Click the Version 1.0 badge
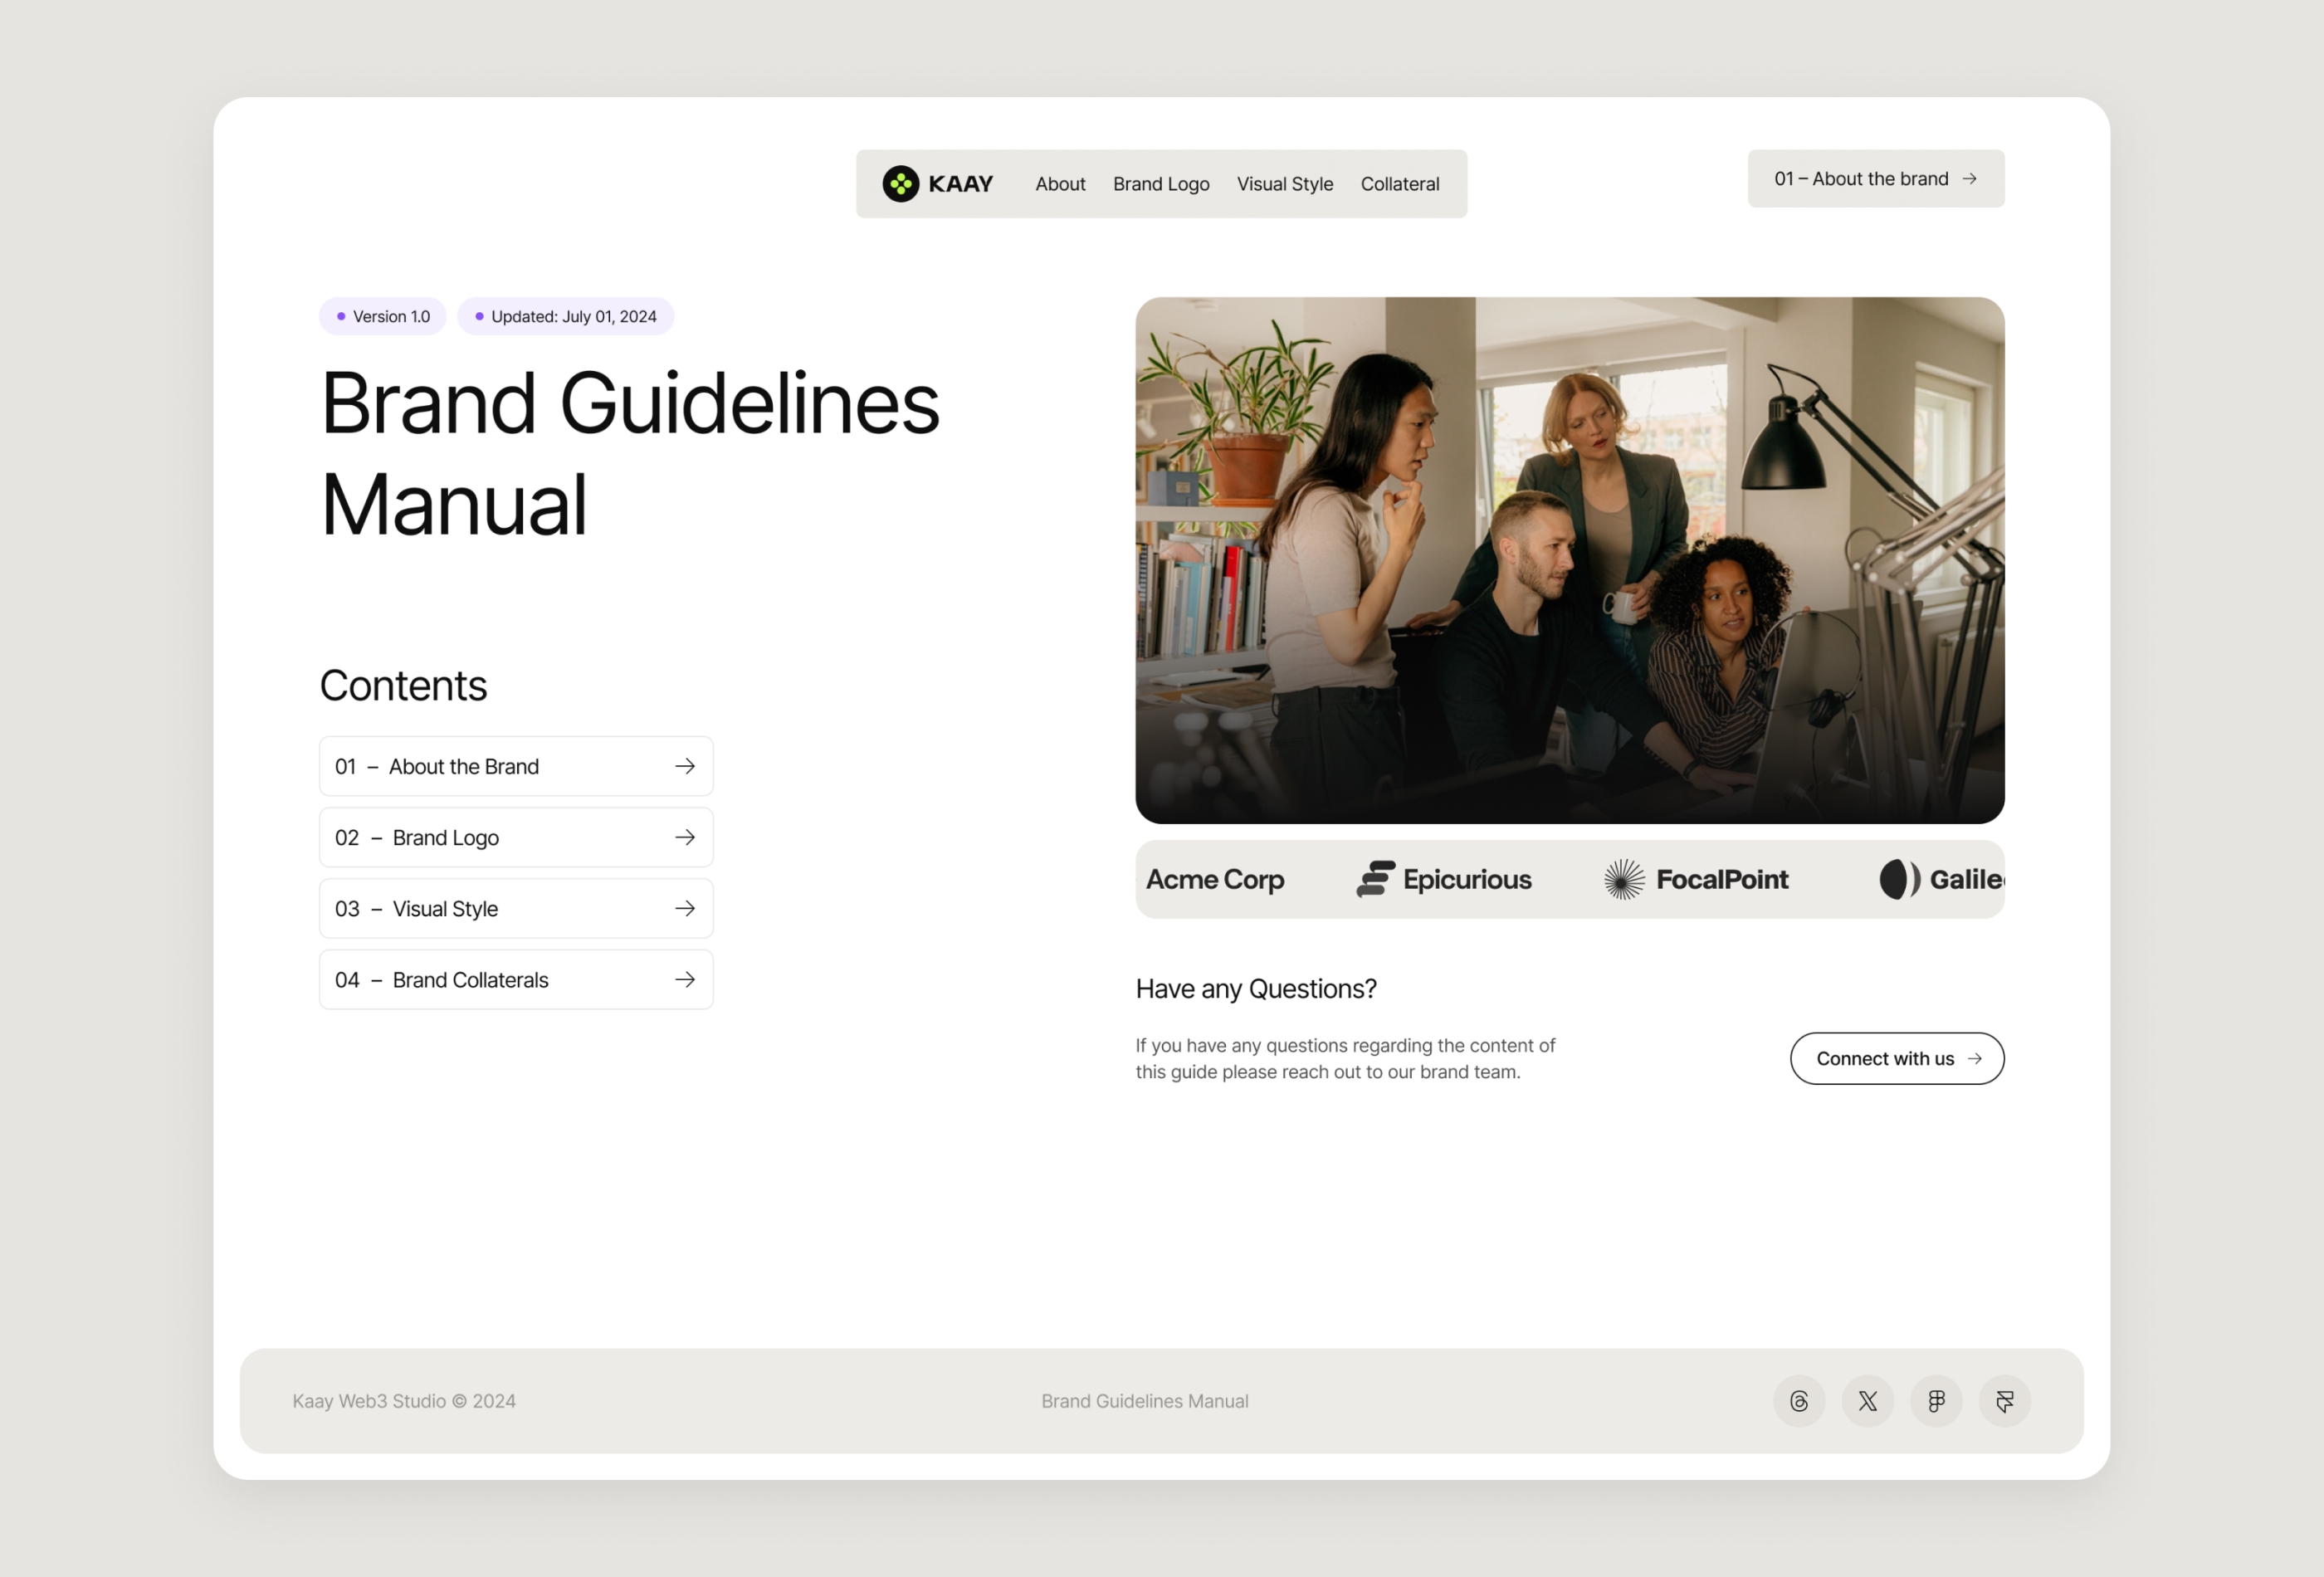Viewport: 2324px width, 1577px height. point(382,317)
